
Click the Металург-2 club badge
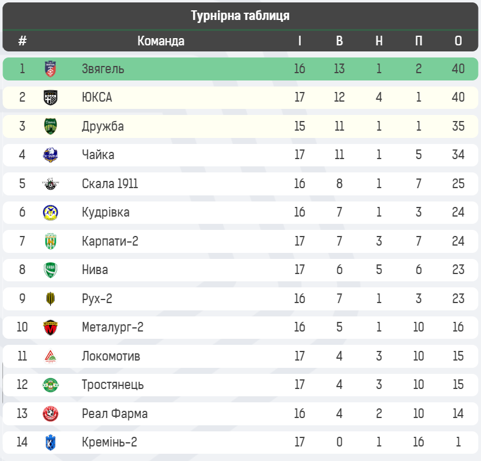pyautogui.click(x=50, y=327)
